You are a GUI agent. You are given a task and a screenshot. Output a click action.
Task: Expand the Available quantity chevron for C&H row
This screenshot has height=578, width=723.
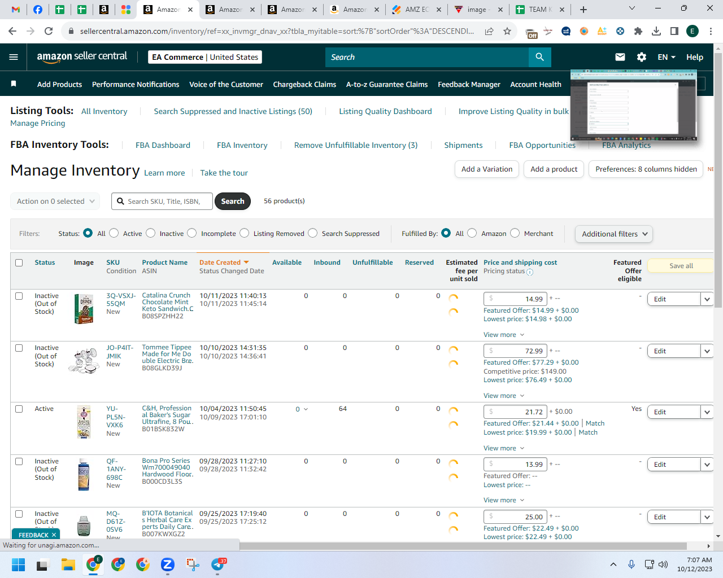coord(306,409)
